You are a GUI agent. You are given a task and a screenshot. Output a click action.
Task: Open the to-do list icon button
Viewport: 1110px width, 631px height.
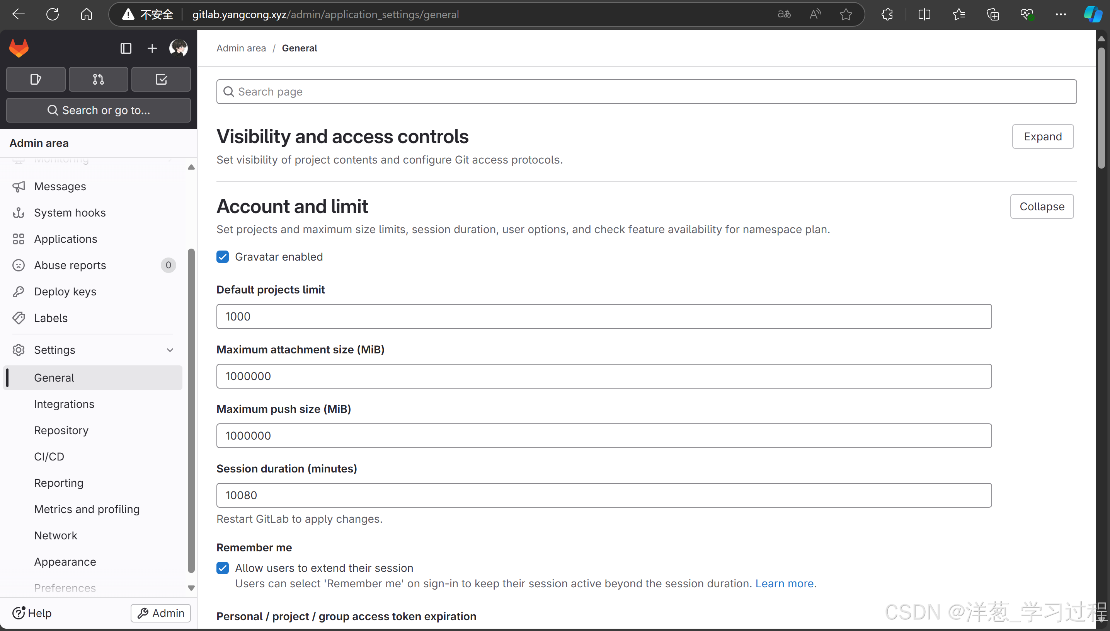point(161,79)
